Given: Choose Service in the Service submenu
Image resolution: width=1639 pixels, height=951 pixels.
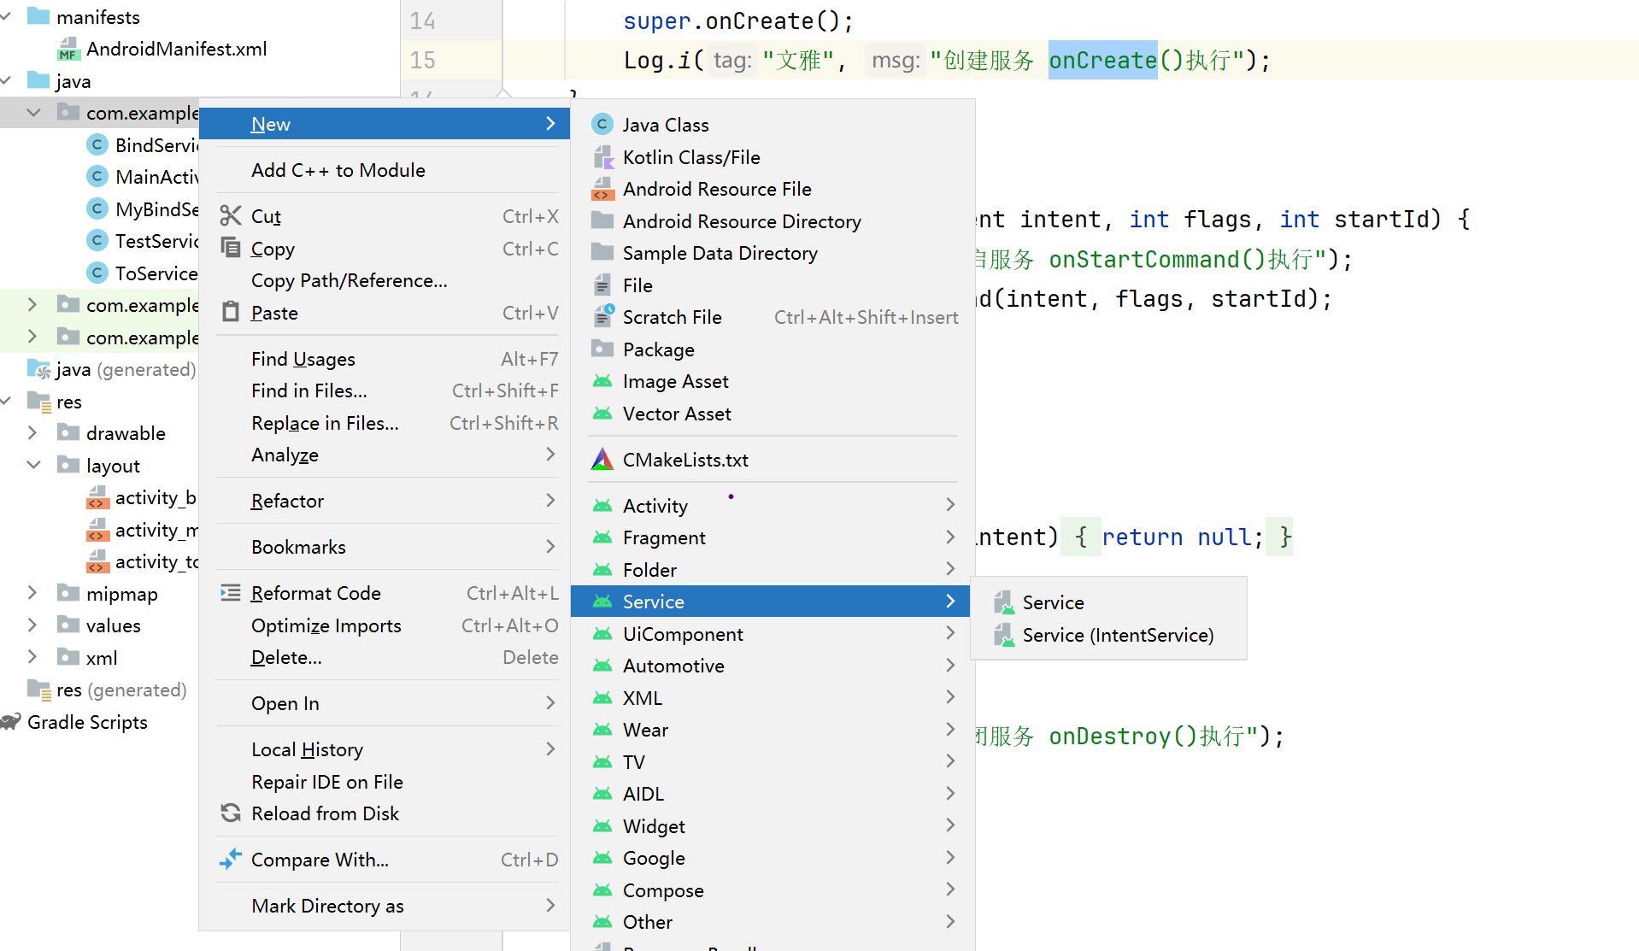Looking at the screenshot, I should [1108, 602].
